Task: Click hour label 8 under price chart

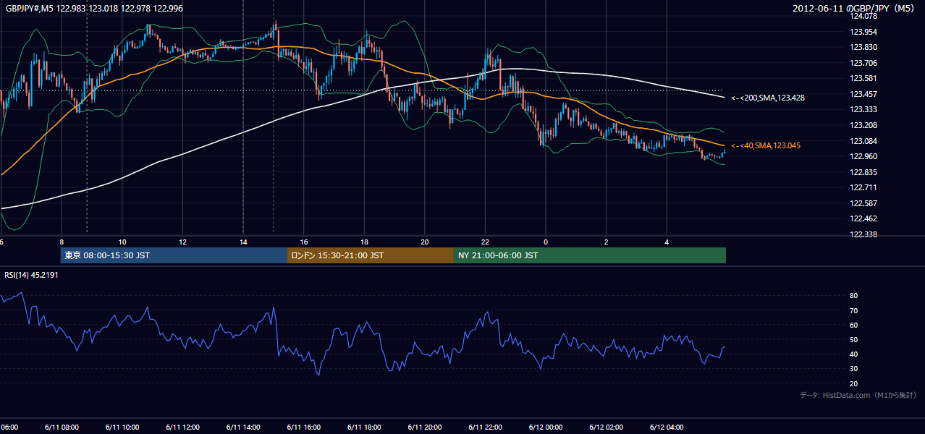Action: point(62,242)
